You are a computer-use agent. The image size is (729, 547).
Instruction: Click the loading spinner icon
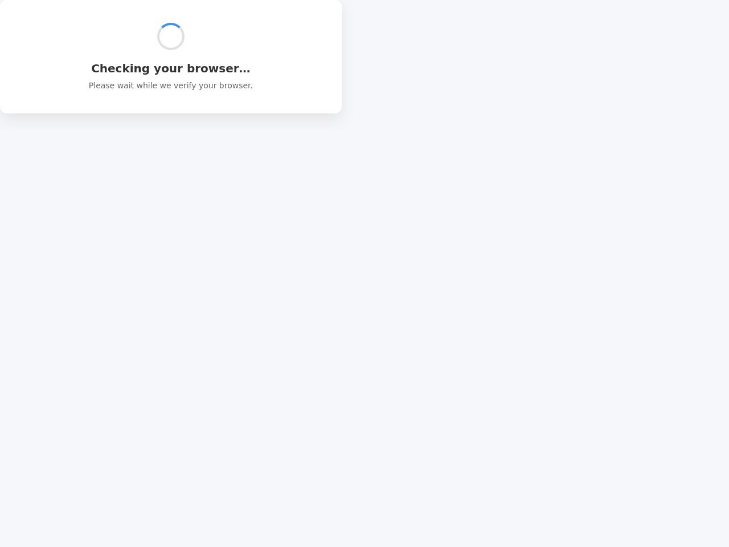click(171, 36)
